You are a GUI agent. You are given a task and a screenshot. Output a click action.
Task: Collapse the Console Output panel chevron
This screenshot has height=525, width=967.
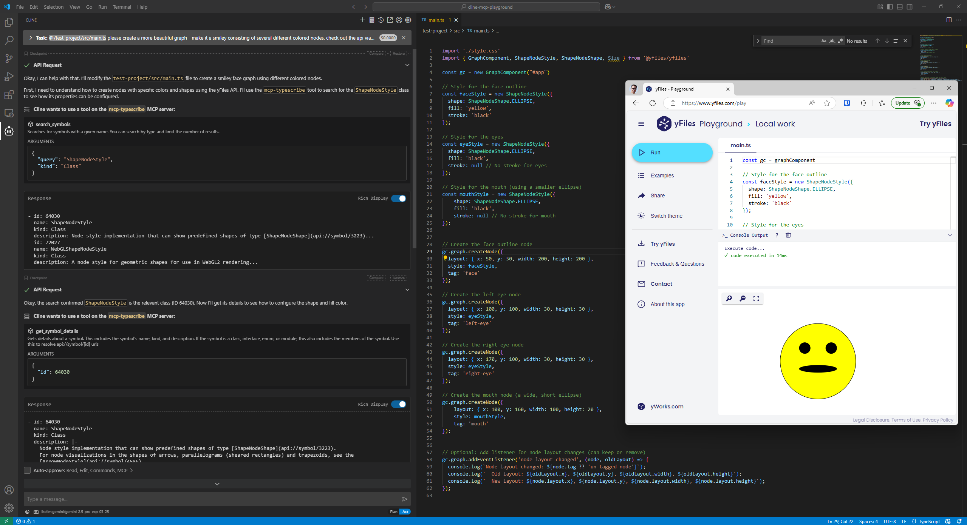pos(950,235)
